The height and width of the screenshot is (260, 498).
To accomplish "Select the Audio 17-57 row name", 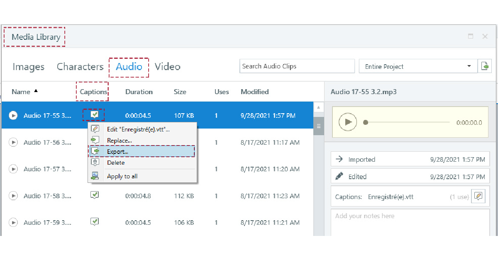I will (47, 169).
